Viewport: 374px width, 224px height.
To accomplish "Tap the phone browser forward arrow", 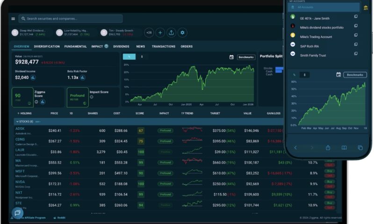I will (312, 148).
